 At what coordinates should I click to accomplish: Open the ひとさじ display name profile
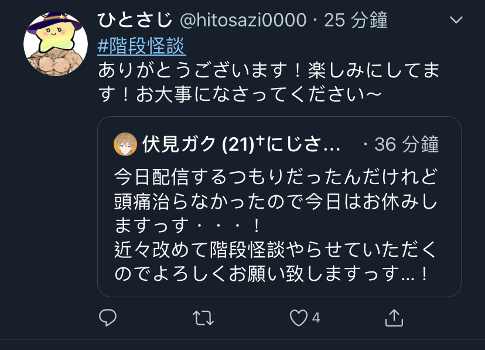tap(135, 20)
